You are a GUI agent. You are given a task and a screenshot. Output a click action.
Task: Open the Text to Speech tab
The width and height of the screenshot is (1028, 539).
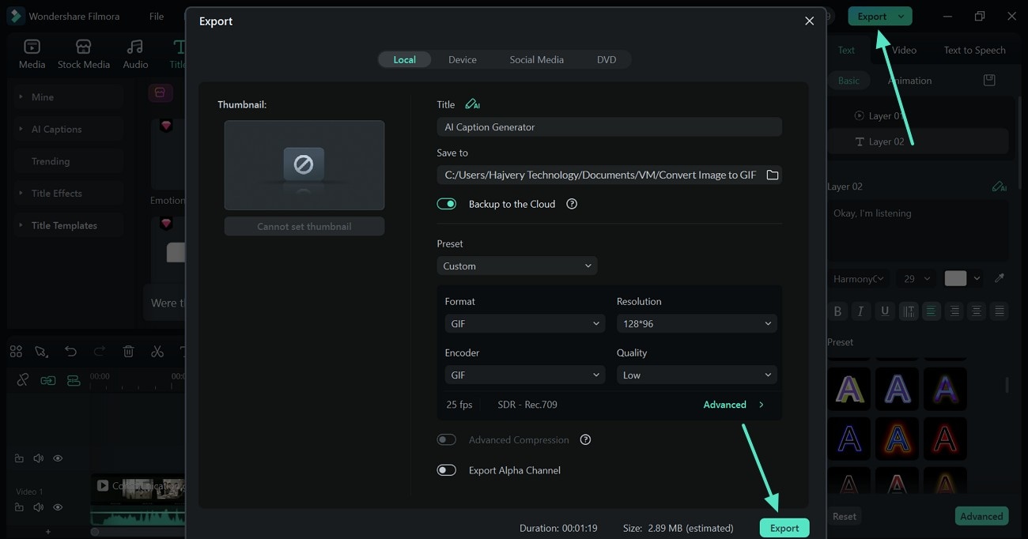974,50
